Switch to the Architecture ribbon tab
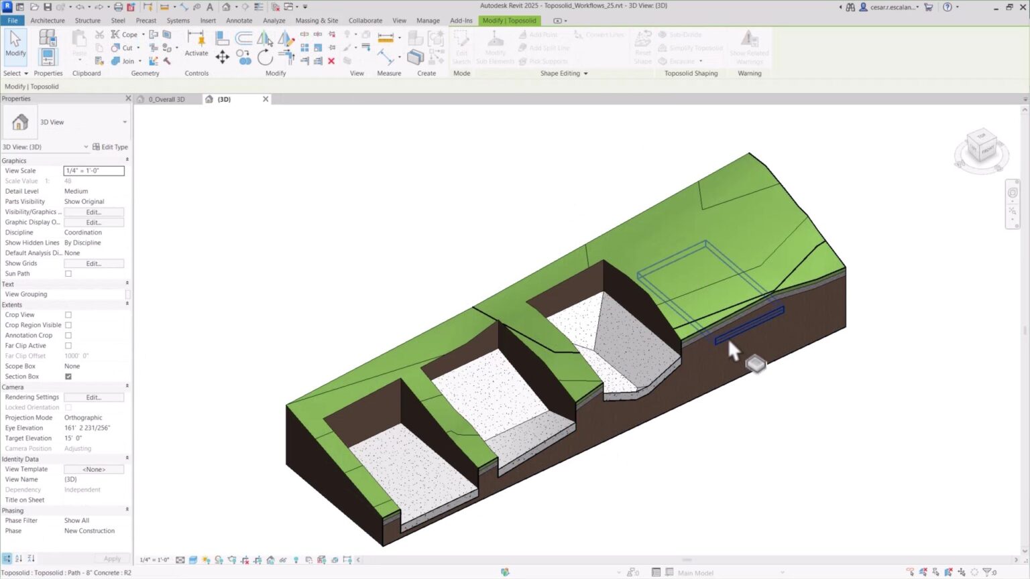The width and height of the screenshot is (1030, 579). (47, 20)
